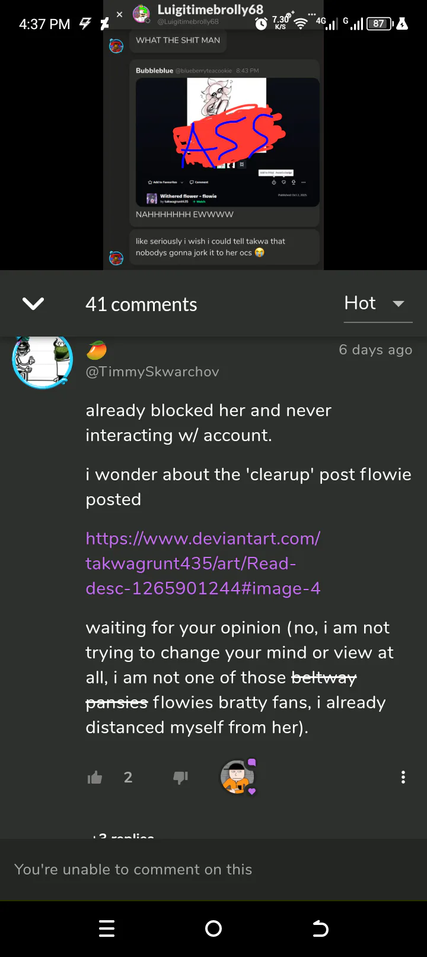Tap the Android home circle button

[x=213, y=929]
